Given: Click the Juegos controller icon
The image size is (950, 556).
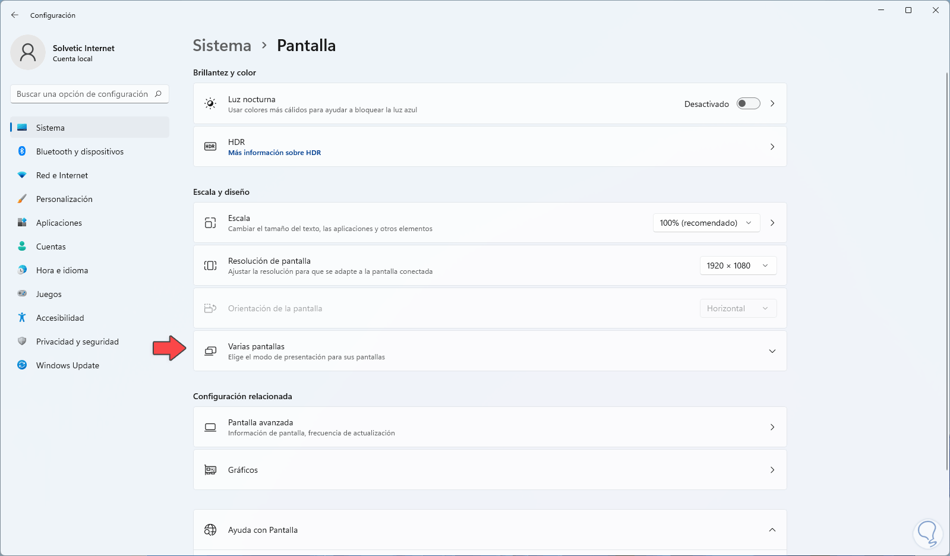Looking at the screenshot, I should click(x=22, y=293).
